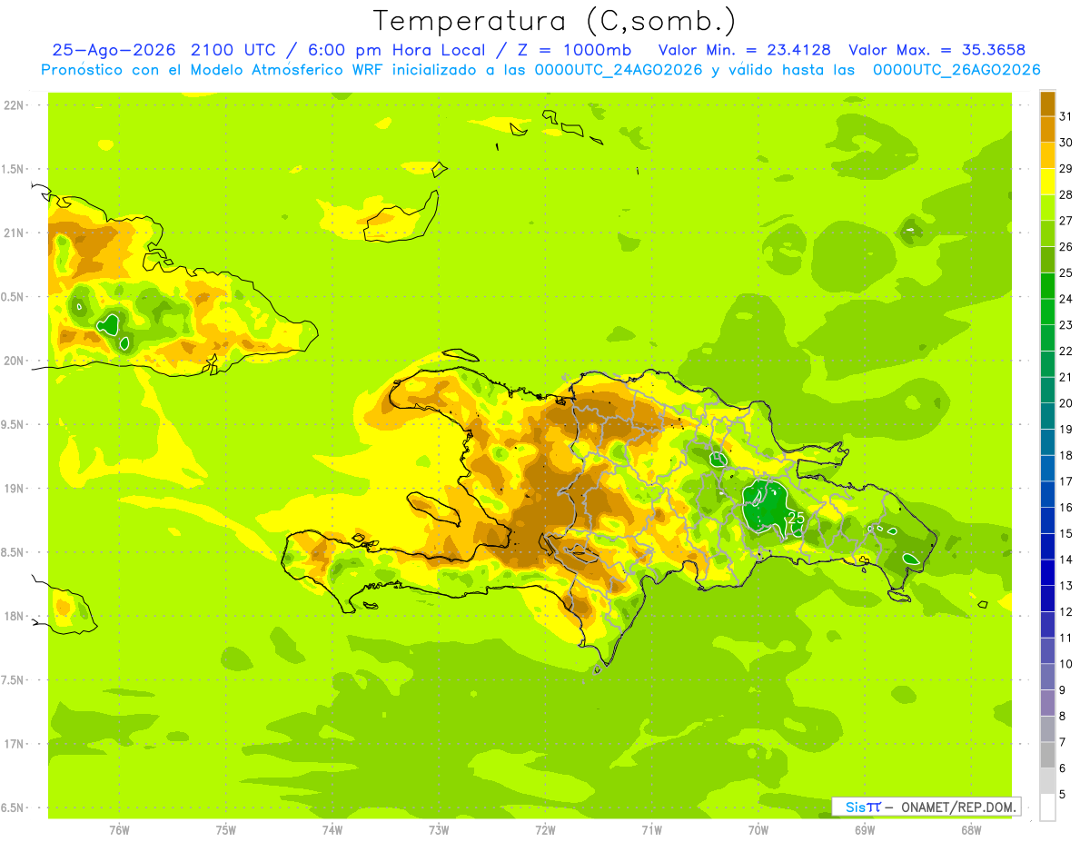Click the "8.5N" latitude axis label
Viewport: 1090px width, 842px height.
tap(14, 552)
